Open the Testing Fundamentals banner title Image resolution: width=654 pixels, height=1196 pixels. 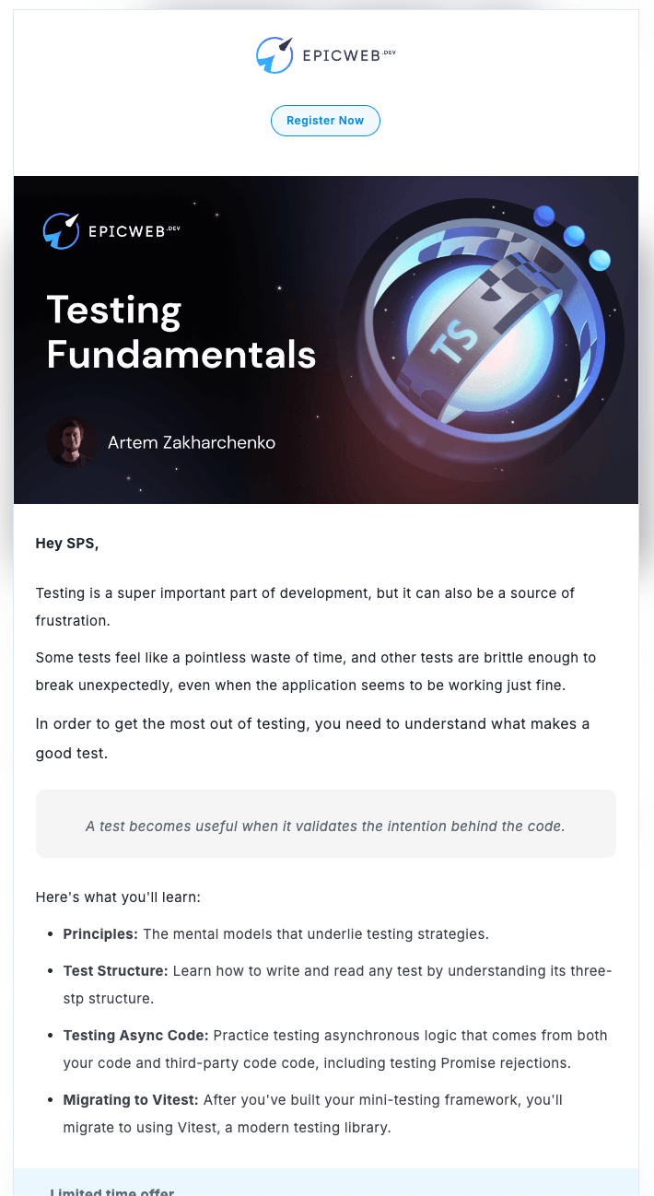pos(181,332)
